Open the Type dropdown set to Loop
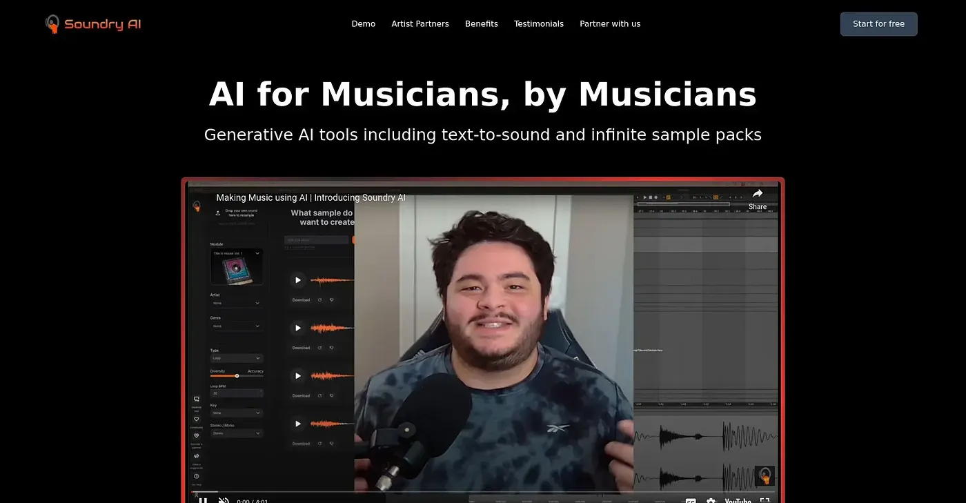 pos(236,358)
